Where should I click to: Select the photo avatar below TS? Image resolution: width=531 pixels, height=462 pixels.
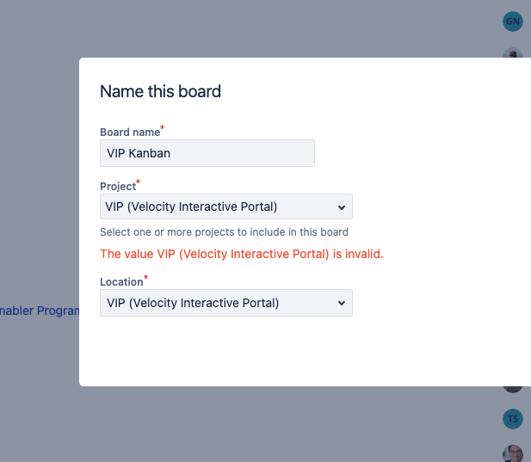click(513, 453)
